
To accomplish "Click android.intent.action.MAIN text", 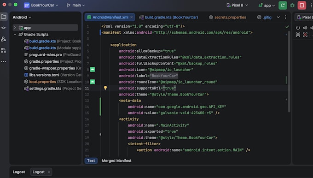I will click(x=213, y=150).
